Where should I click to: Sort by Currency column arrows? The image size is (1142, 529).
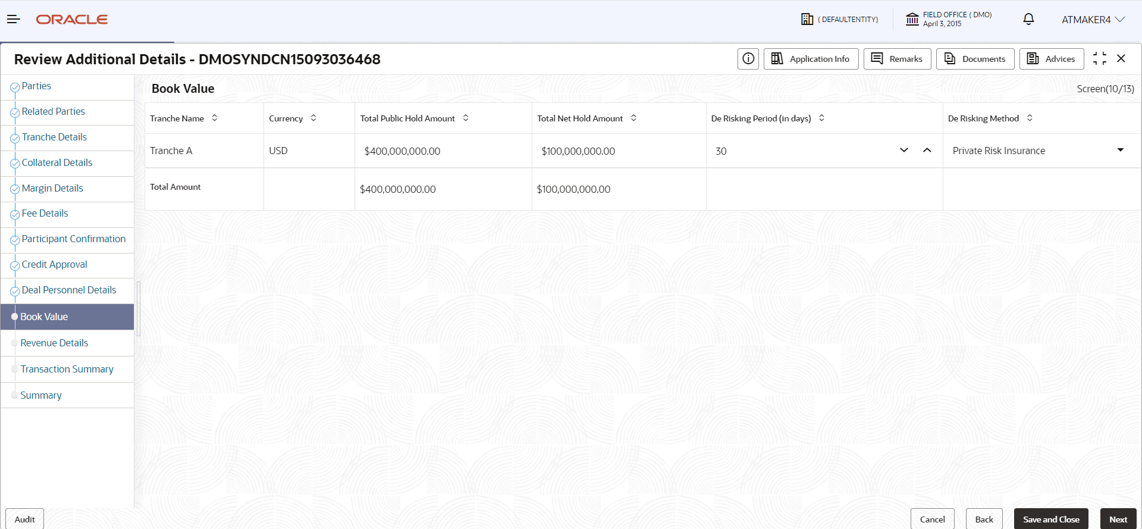point(313,118)
